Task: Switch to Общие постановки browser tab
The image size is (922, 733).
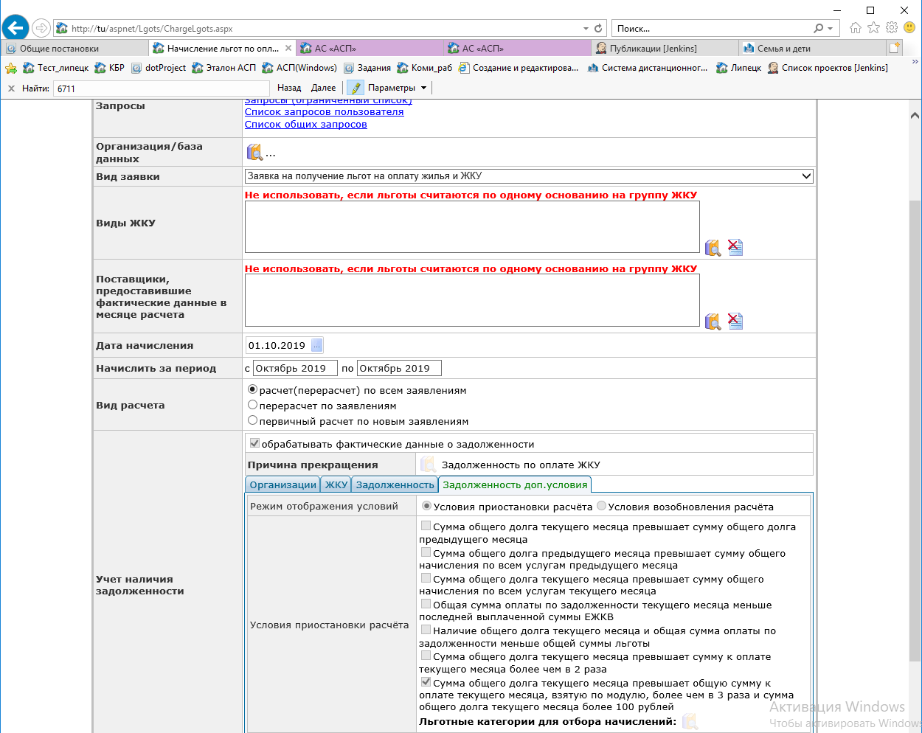Action: pyautogui.click(x=74, y=48)
